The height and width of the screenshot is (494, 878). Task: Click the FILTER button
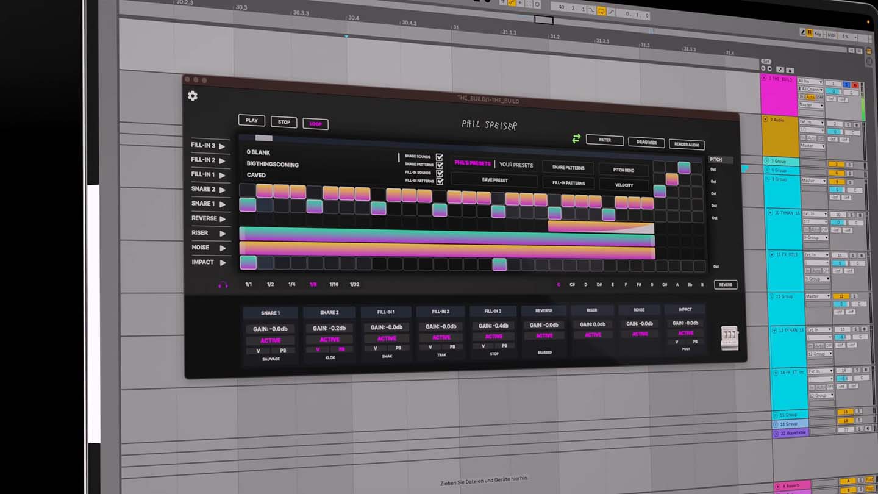(605, 140)
